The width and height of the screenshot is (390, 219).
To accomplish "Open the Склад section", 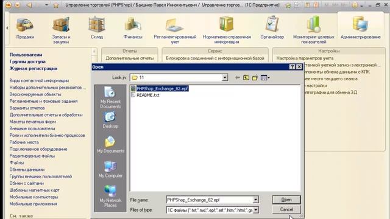I will coord(97,28).
